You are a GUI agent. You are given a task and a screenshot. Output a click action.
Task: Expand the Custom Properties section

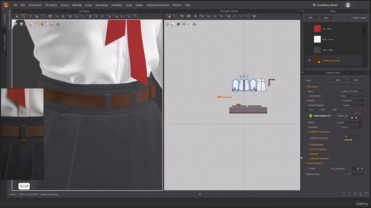click(307, 149)
